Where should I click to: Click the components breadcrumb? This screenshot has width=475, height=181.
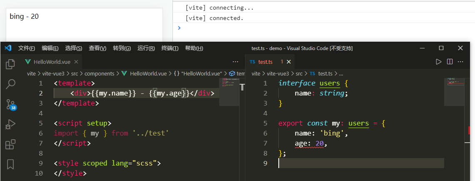coord(99,73)
